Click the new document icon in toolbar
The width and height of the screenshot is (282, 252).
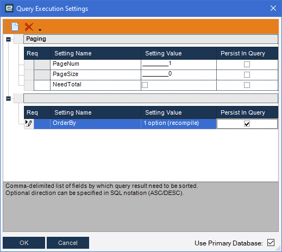[15, 27]
